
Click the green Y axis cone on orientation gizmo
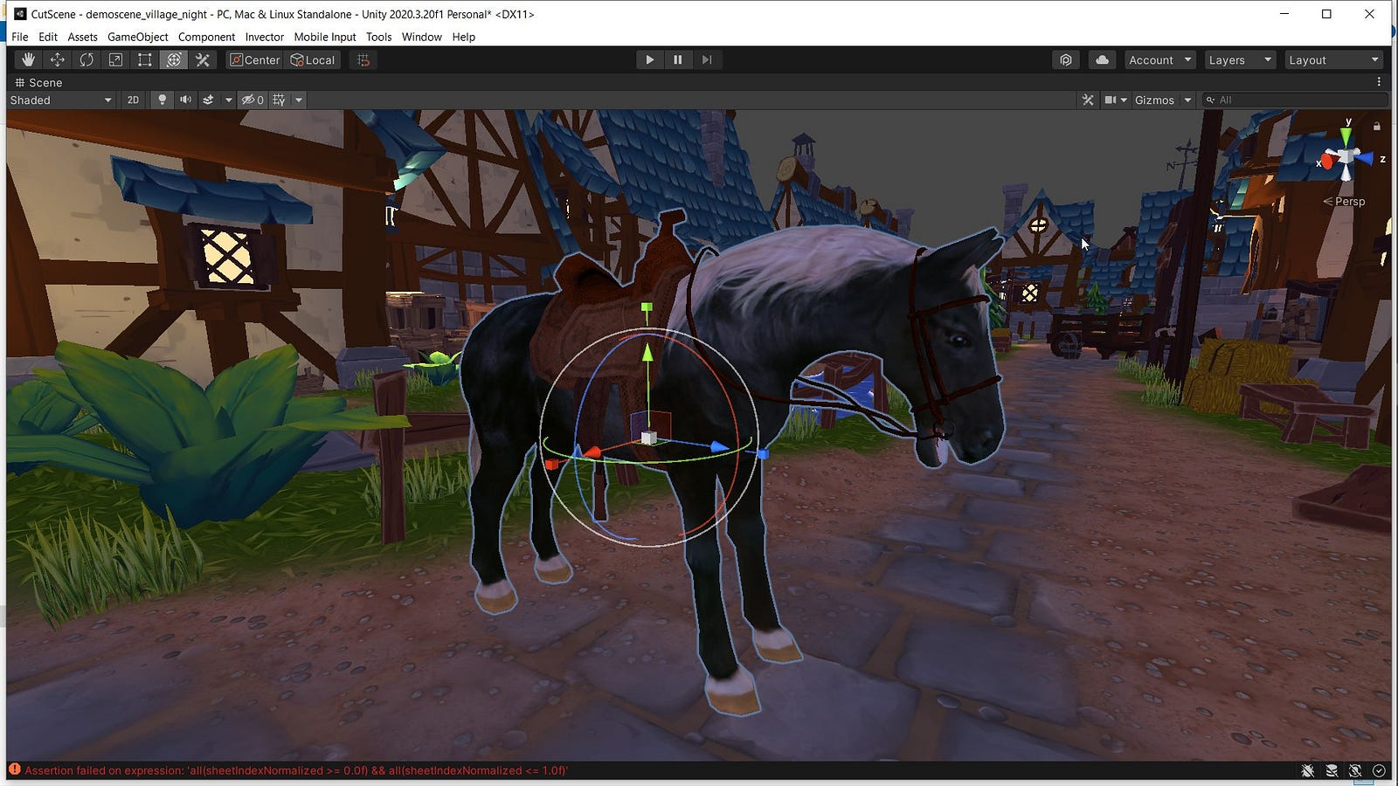click(x=1346, y=136)
